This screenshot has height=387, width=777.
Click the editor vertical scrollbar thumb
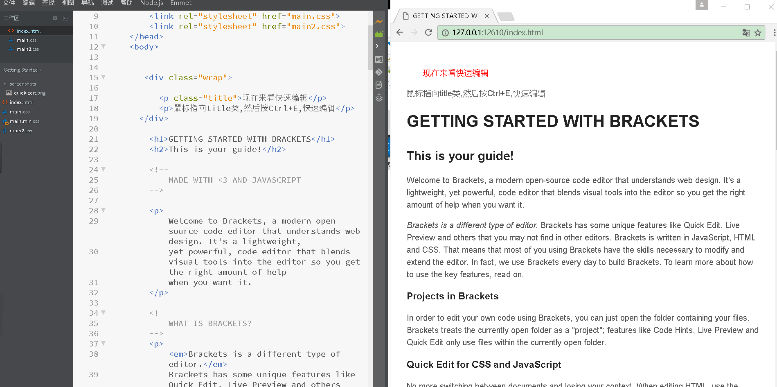point(370,47)
